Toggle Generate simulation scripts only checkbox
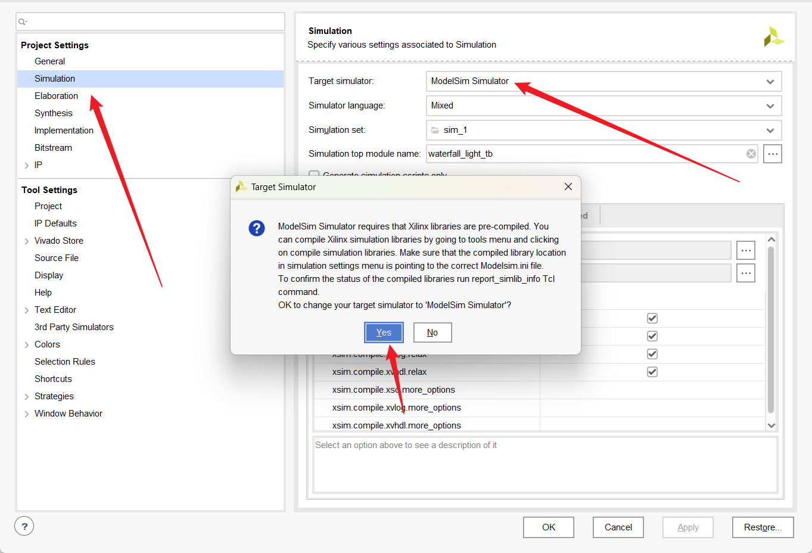The height and width of the screenshot is (553, 812). click(314, 175)
